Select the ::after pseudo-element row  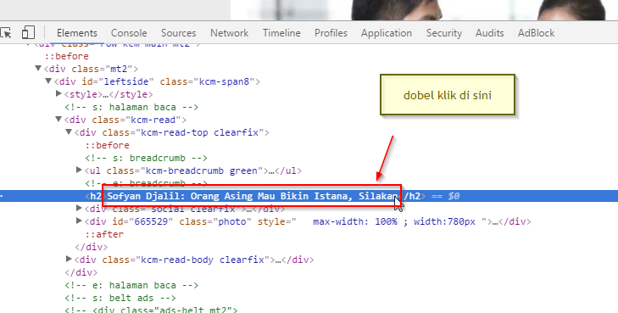click(x=104, y=234)
